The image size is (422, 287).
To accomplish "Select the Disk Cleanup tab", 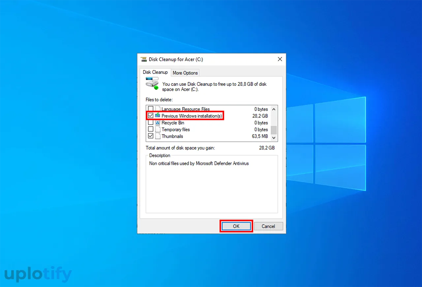I will click(x=155, y=72).
